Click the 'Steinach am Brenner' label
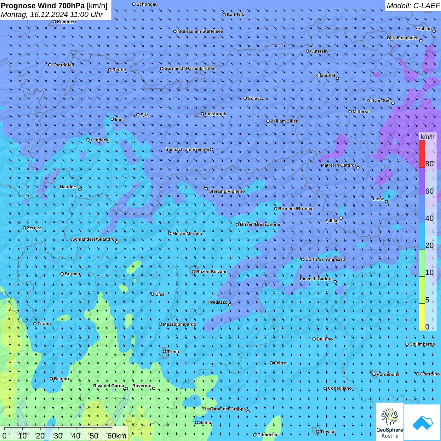The width and height of the screenshot is (441, 441). tap(187, 149)
